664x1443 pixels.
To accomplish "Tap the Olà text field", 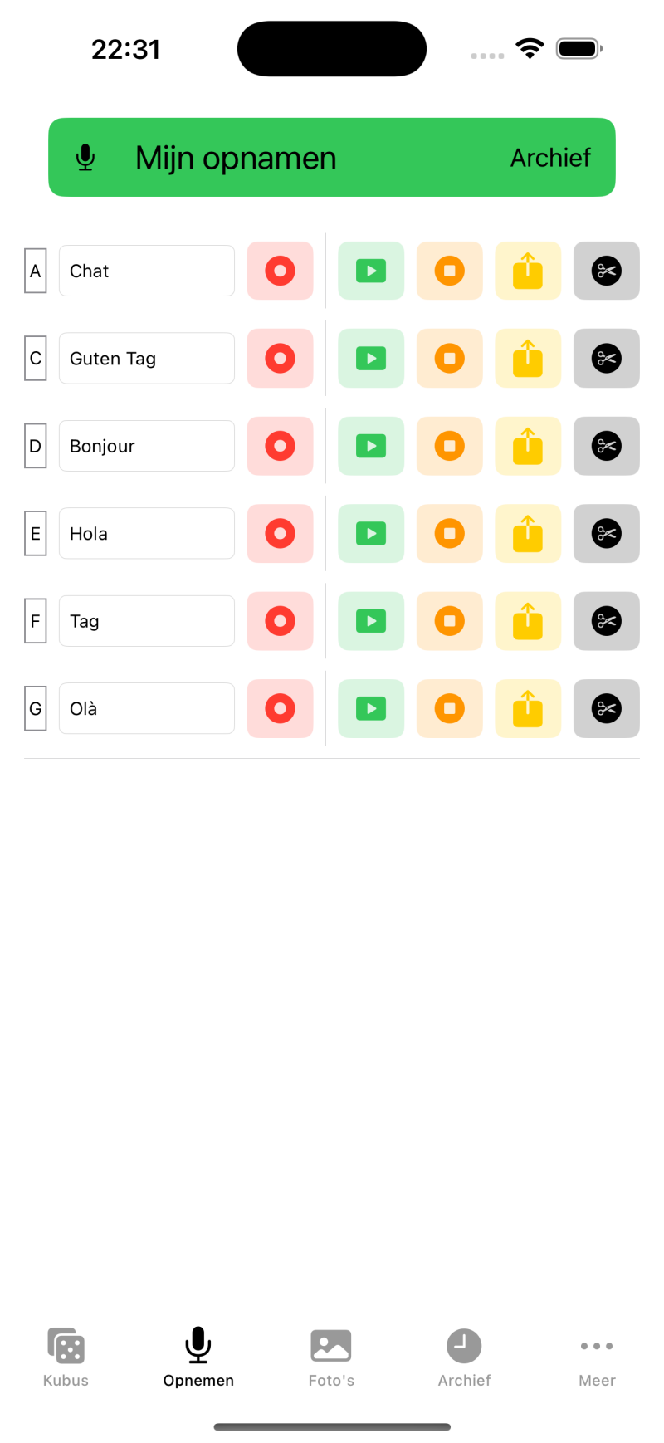I will point(147,709).
